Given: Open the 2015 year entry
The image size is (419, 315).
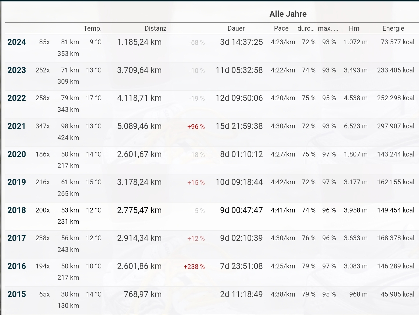Looking at the screenshot, I should (17, 294).
